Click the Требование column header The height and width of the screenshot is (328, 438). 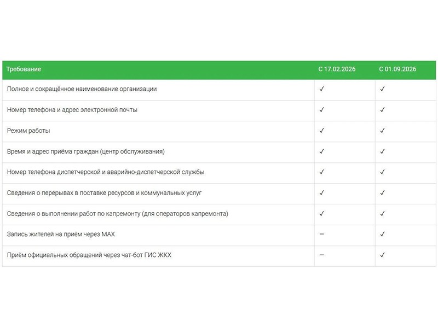pos(24,69)
